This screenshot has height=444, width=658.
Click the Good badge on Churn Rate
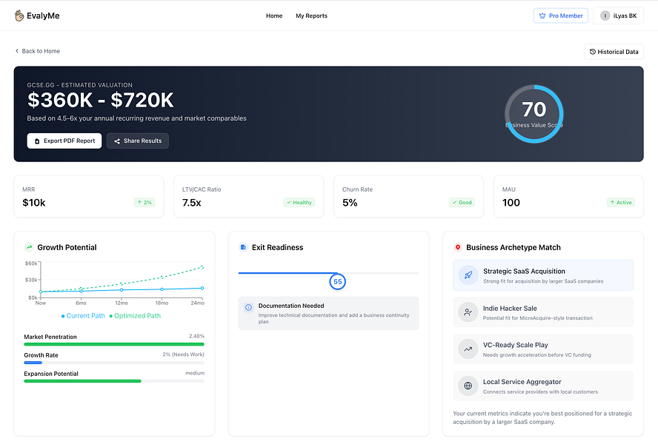(462, 203)
